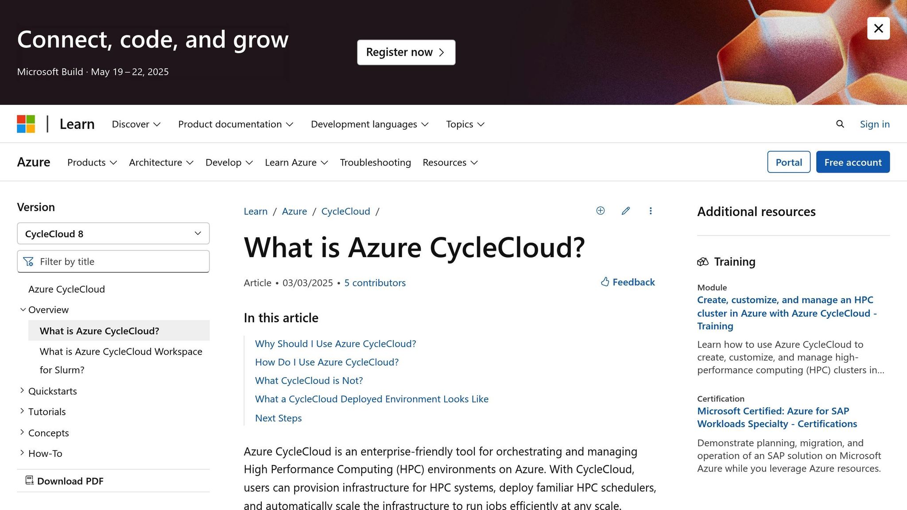Screen dimensions: 907x510
Task: Click Register now button
Action: point(406,52)
